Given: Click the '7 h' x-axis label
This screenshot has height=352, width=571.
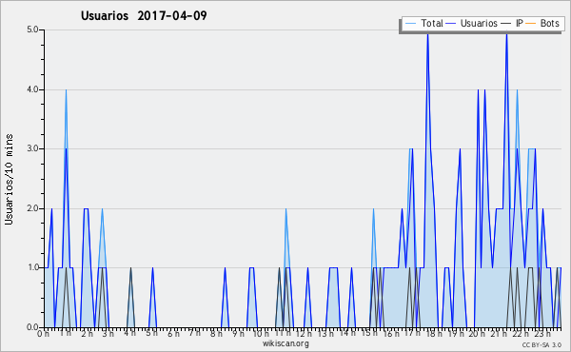Looking at the screenshot, I should [x=194, y=333].
